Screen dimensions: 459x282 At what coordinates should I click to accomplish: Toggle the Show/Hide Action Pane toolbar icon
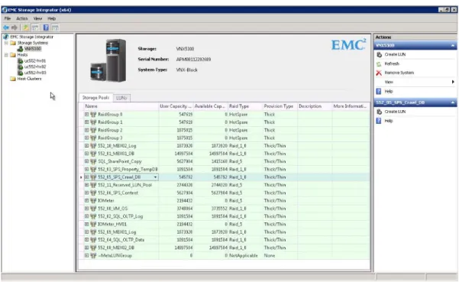pos(55,28)
